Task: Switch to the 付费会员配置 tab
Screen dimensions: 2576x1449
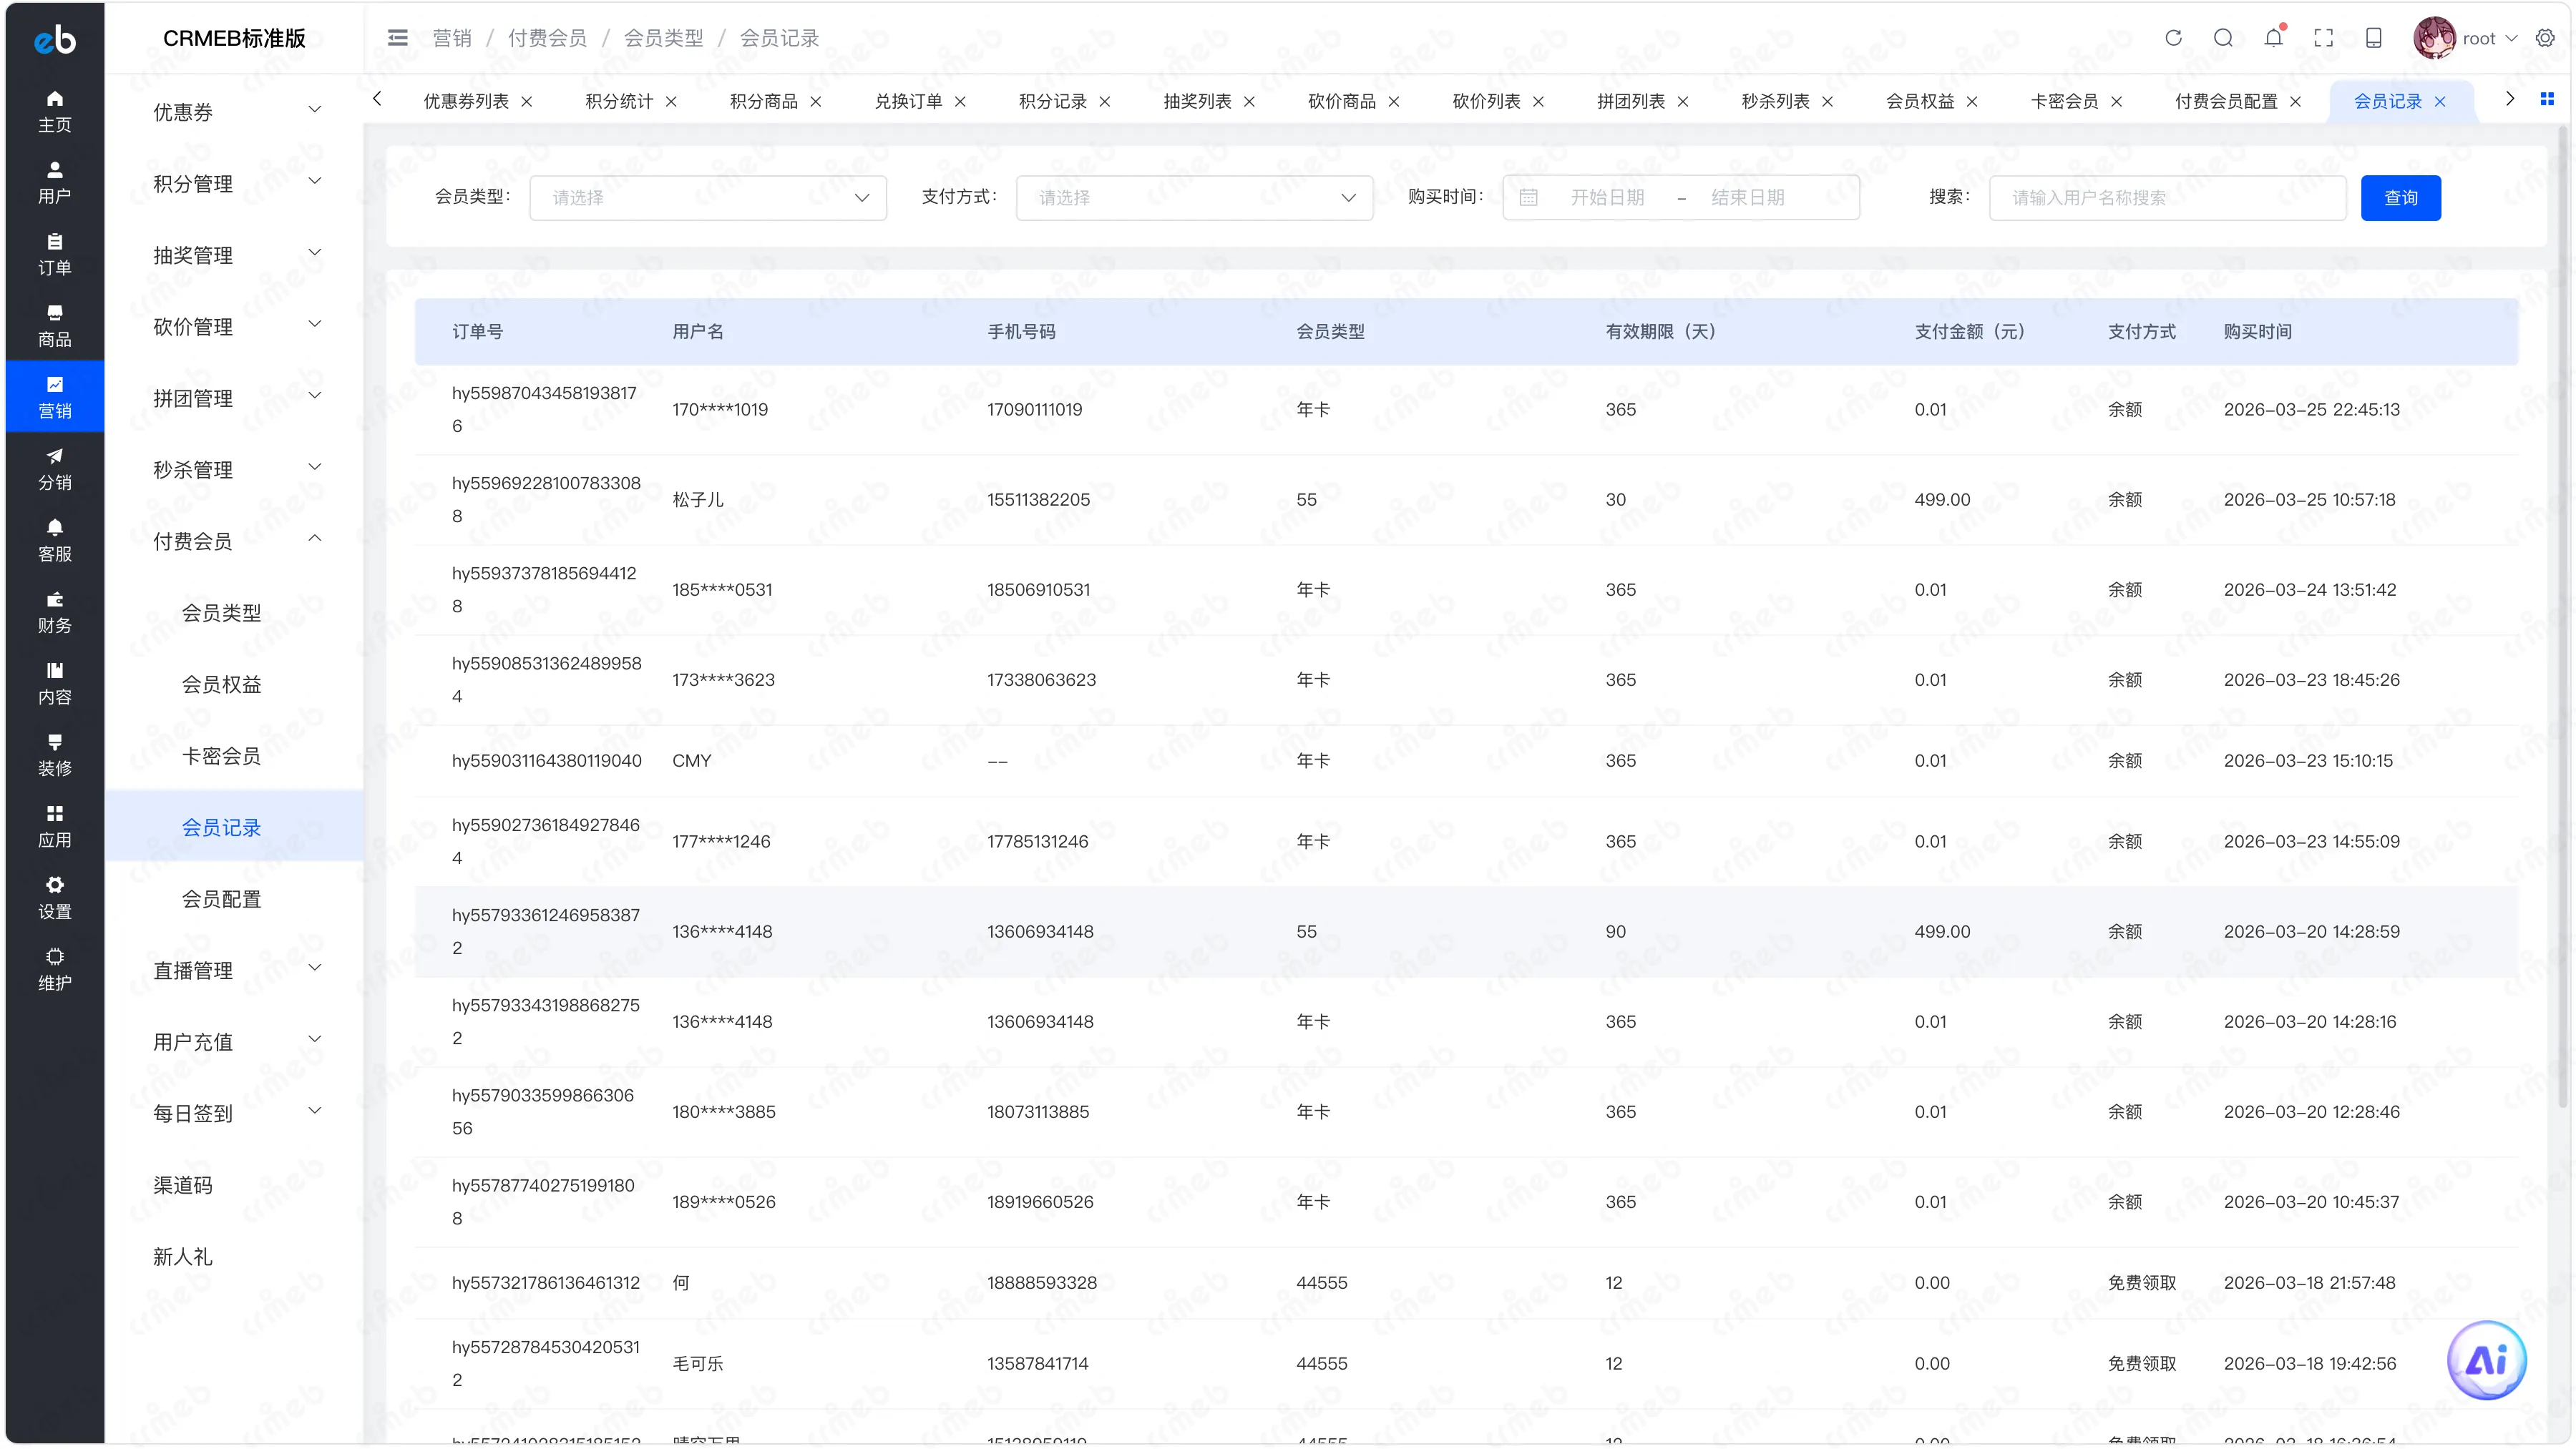Action: click(2226, 102)
